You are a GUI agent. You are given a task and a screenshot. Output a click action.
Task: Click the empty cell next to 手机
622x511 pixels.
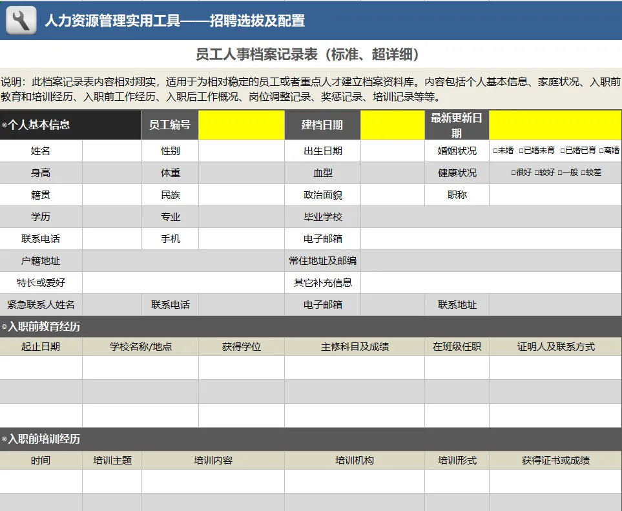point(242,238)
